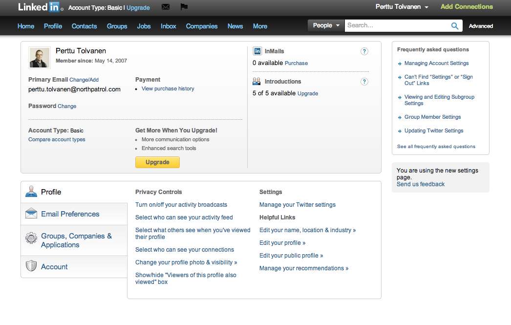Select the Profile settings tab
The image size is (511, 325).
pos(74,192)
